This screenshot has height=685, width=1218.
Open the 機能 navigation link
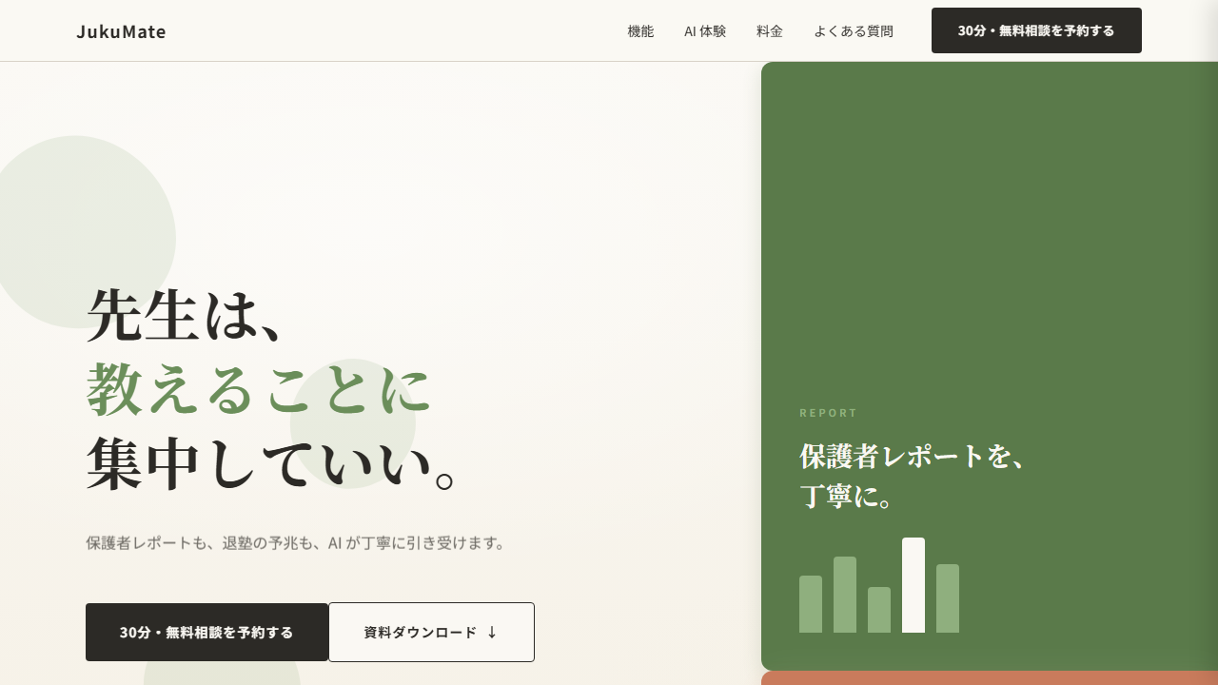coord(640,30)
